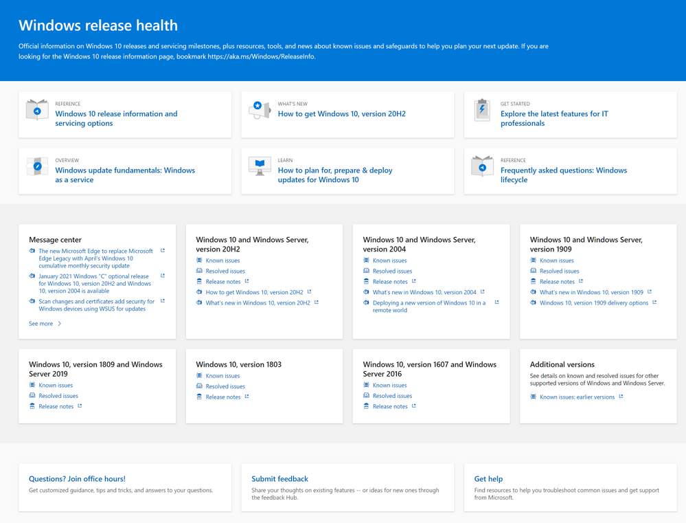Open the Get help link
The height and width of the screenshot is (523, 686).
488,479
